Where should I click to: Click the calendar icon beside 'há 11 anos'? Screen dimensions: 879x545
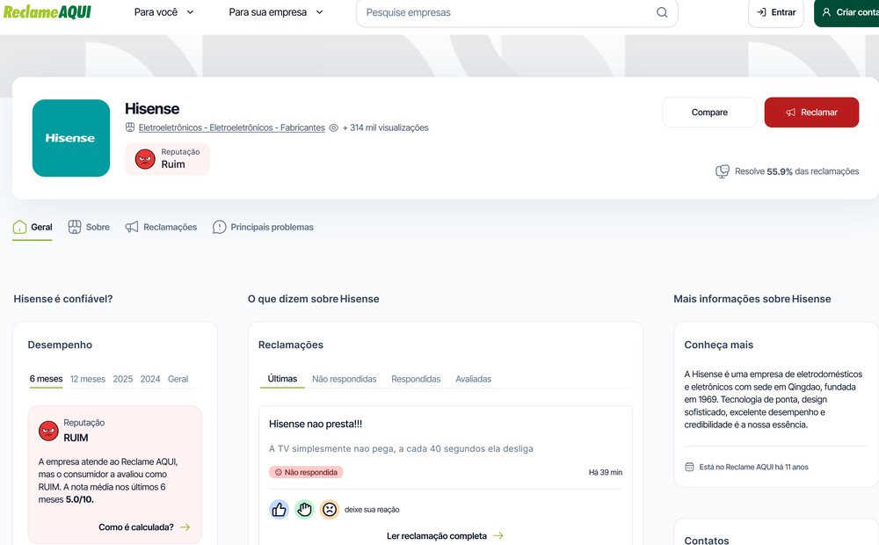tap(689, 467)
